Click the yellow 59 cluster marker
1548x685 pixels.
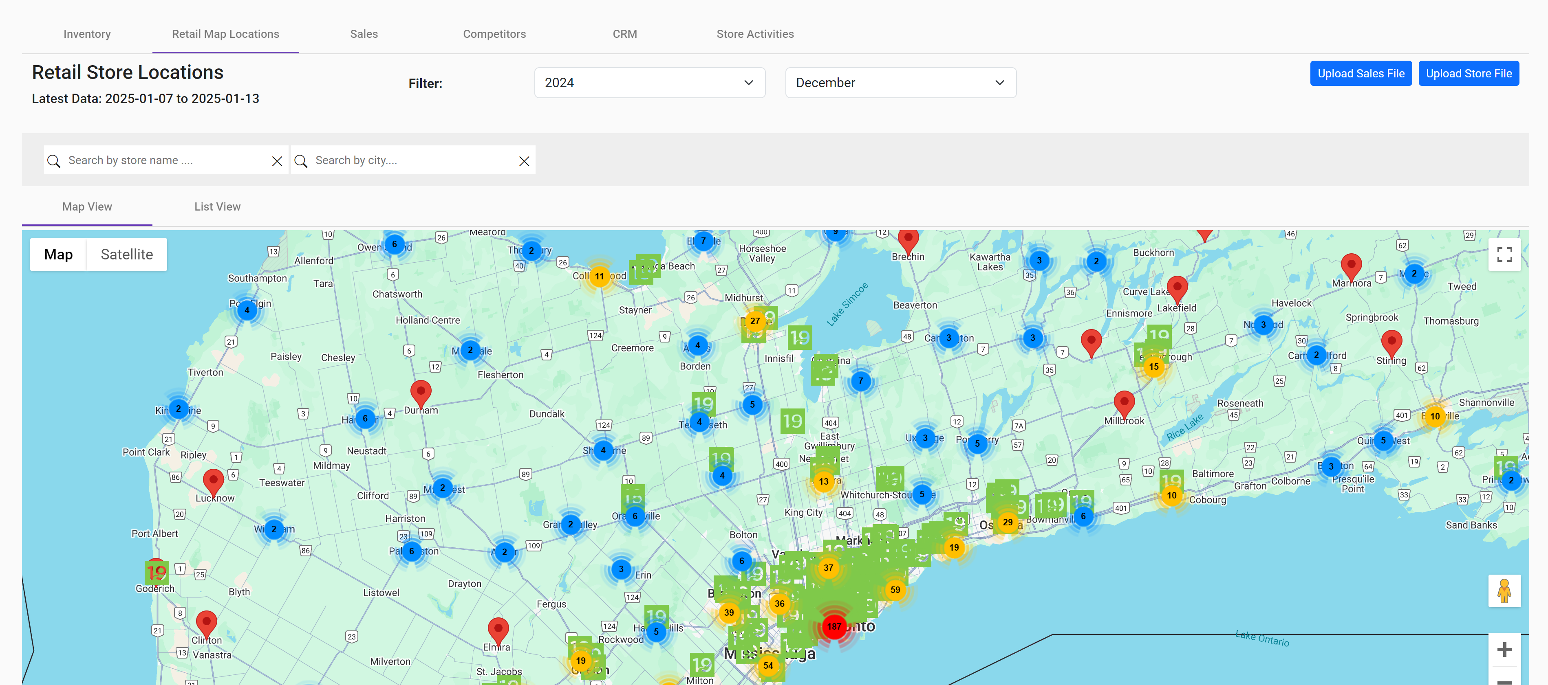click(895, 590)
